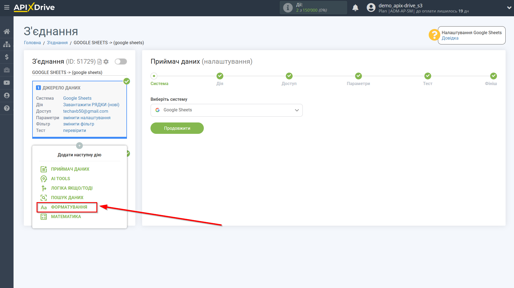Viewport: 514px width, 288px height.
Task: Open techavb50@gmail.com access link
Action: click(x=86, y=111)
